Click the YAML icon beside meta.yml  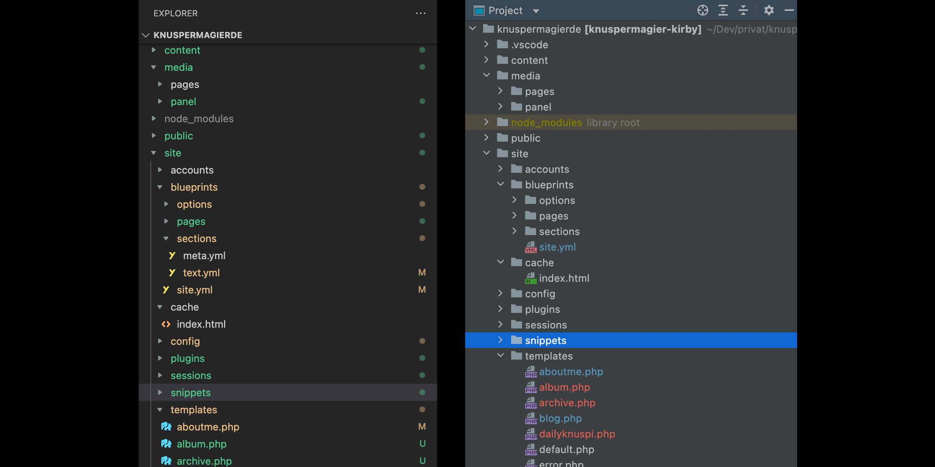(x=172, y=256)
